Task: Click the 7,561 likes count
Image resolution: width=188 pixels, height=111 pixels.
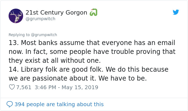Action: [24, 87]
